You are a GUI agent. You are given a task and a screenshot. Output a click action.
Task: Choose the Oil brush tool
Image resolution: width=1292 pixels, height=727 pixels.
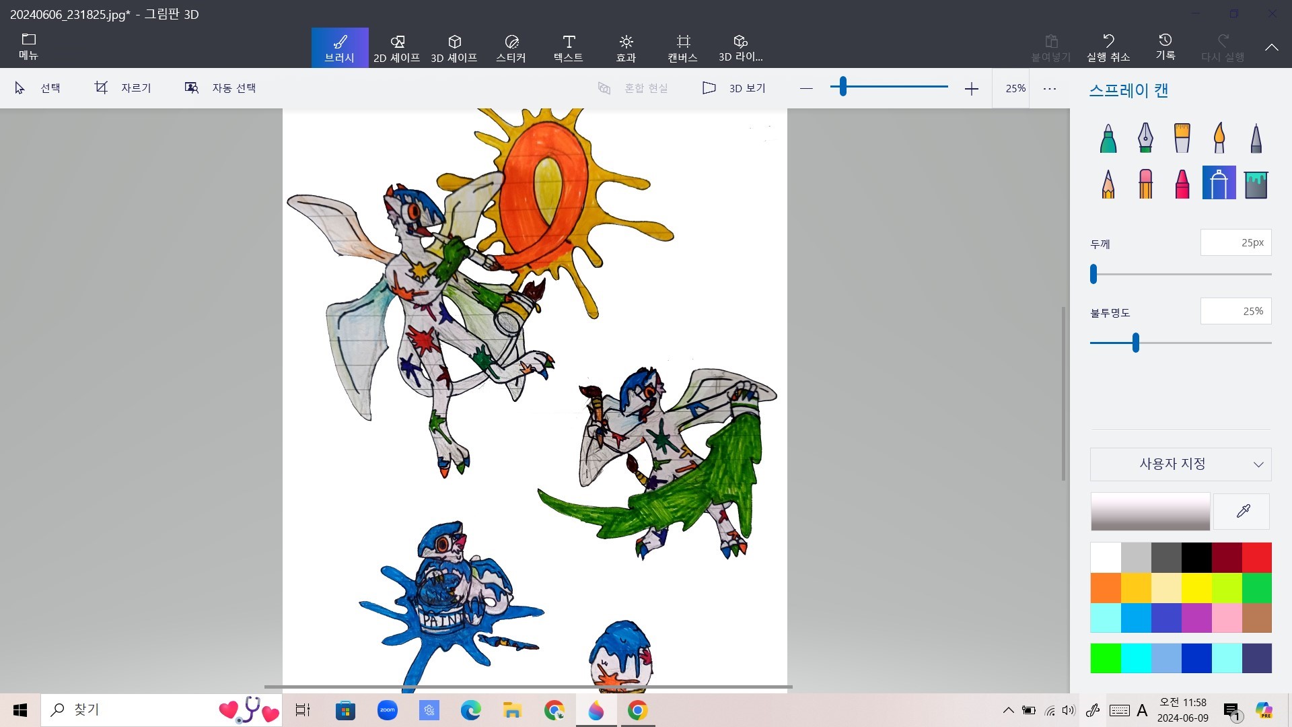(x=1182, y=139)
